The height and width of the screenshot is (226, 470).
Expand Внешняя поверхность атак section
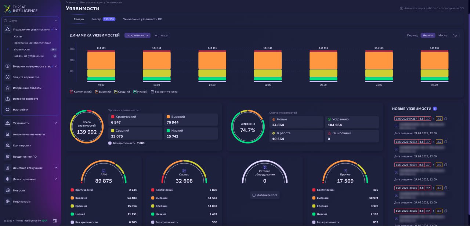(x=56, y=66)
